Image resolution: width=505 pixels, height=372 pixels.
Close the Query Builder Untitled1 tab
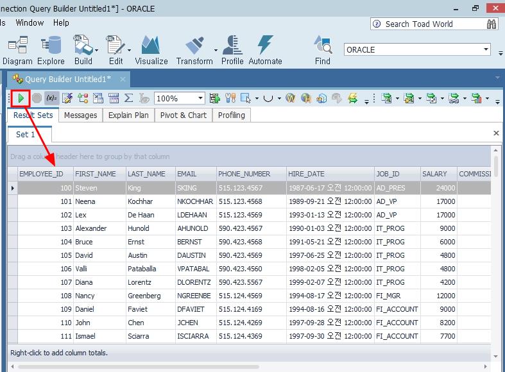[x=123, y=79]
